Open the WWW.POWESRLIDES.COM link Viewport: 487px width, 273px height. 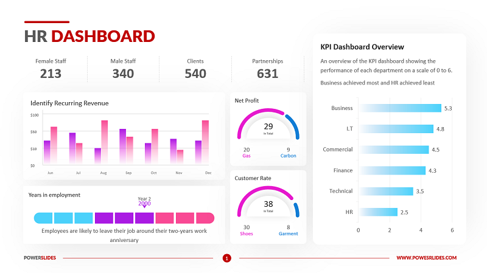(427, 258)
